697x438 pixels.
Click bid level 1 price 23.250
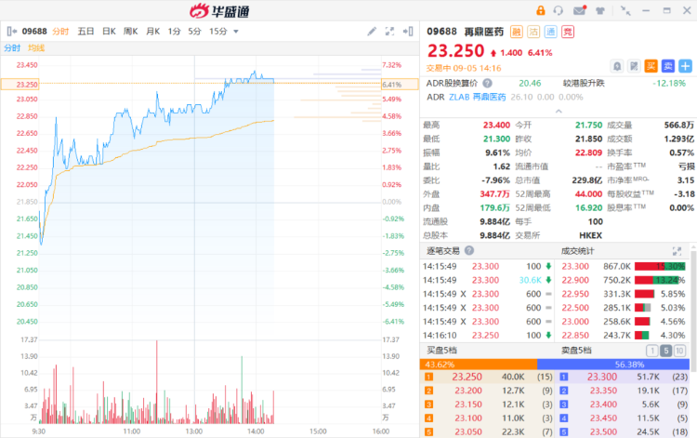tap(467, 377)
